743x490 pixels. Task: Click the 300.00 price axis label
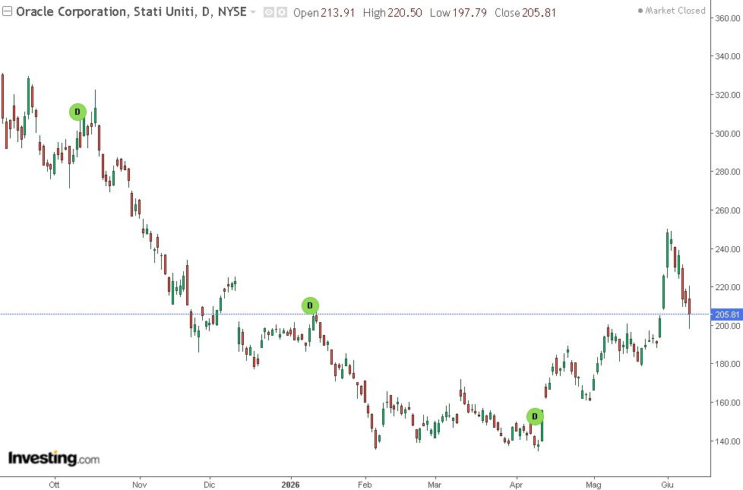(x=727, y=134)
